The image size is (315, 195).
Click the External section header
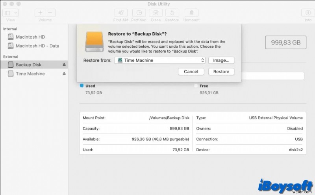point(11,57)
